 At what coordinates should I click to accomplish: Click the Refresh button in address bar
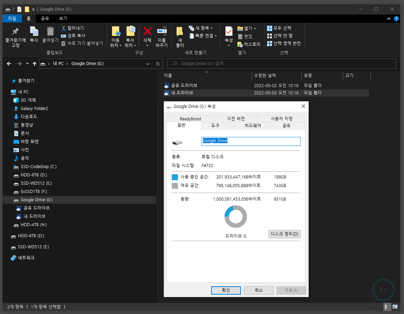pos(158,64)
